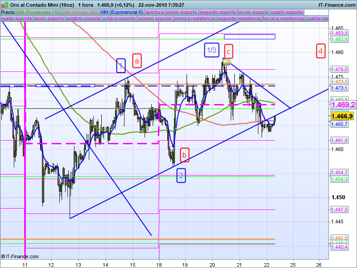The height and width of the screenshot is (268, 357).
Task: Click the tercera resistencia label
Action: [283, 18]
